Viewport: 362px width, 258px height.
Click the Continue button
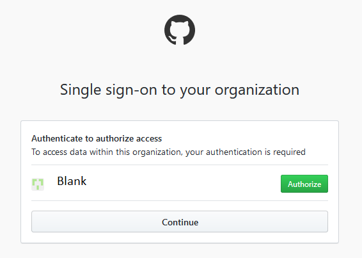[x=180, y=222]
